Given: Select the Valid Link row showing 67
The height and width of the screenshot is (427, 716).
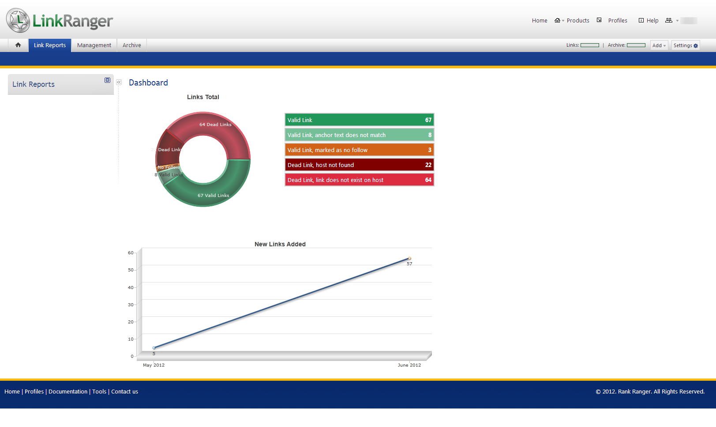Looking at the screenshot, I should pos(360,120).
